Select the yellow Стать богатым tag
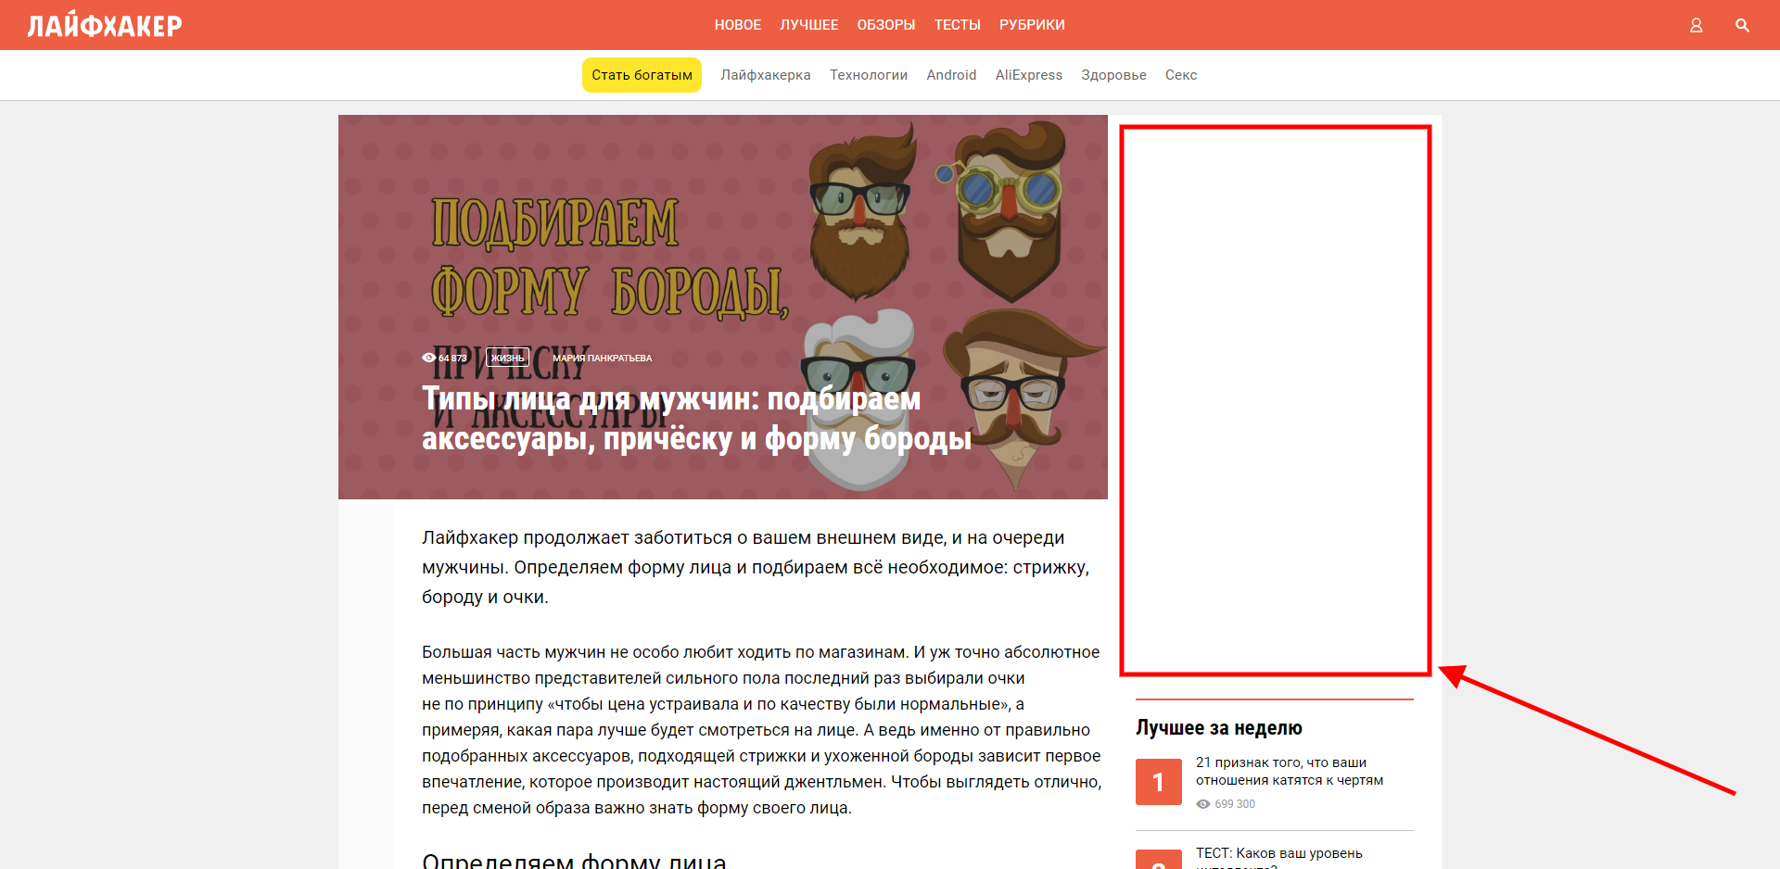Screen dimensions: 1780x869 click(x=642, y=74)
